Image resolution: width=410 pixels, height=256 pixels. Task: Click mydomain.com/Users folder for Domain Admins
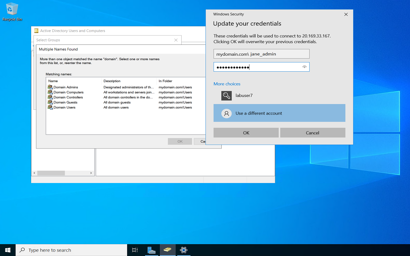pyautogui.click(x=175, y=87)
